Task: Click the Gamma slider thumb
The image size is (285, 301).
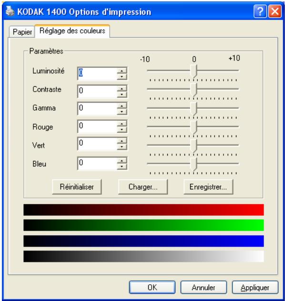Action: click(x=193, y=109)
